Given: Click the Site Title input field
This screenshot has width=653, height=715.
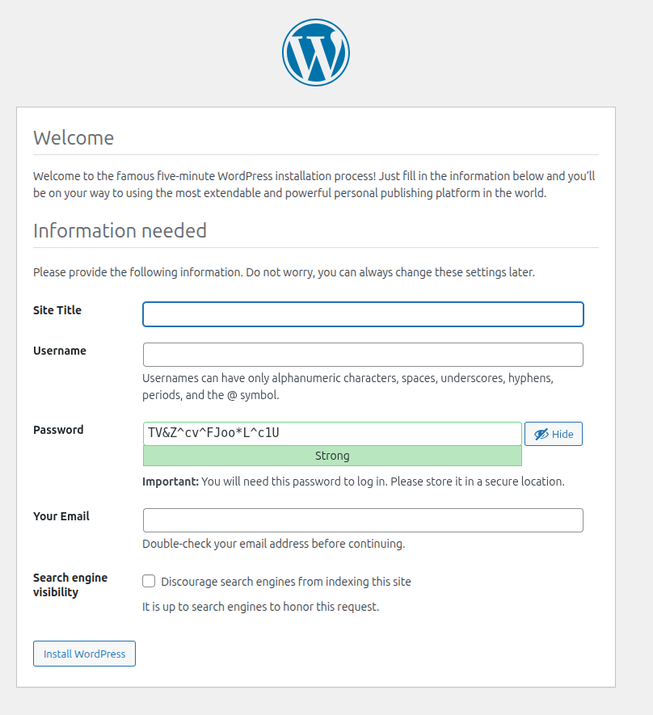Looking at the screenshot, I should pos(363,314).
